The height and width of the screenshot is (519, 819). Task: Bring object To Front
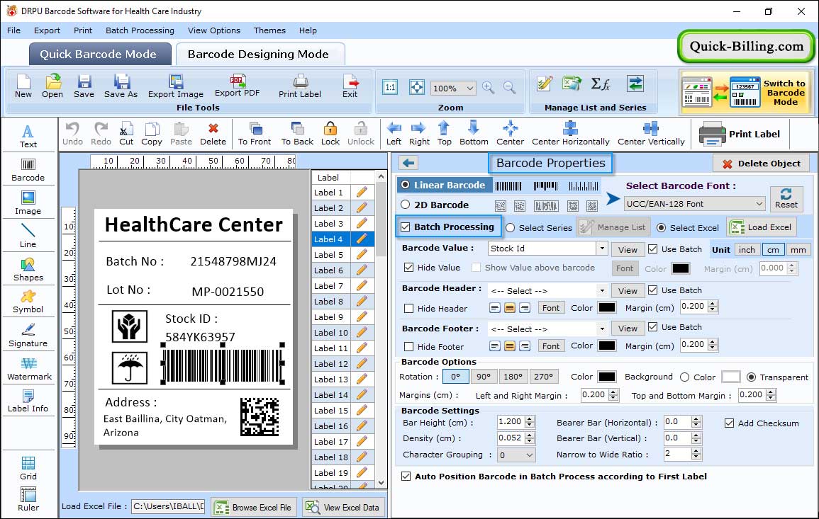[255, 134]
